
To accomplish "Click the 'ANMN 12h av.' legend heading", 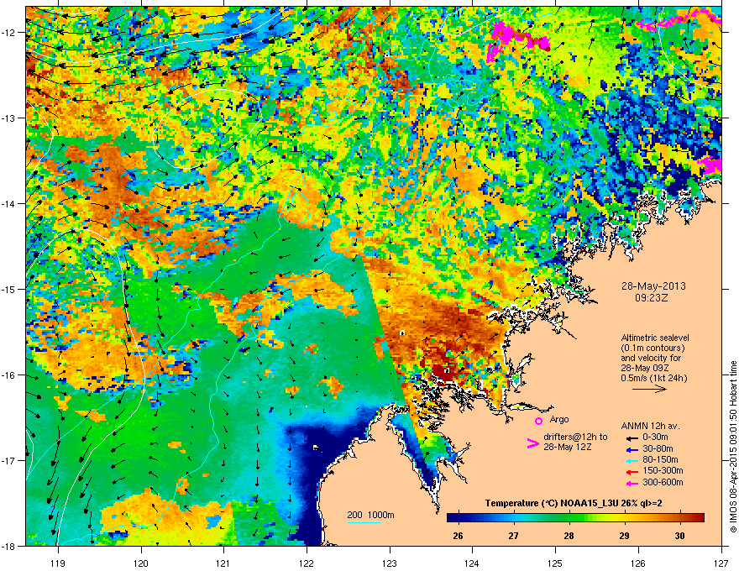I will tap(650, 426).
